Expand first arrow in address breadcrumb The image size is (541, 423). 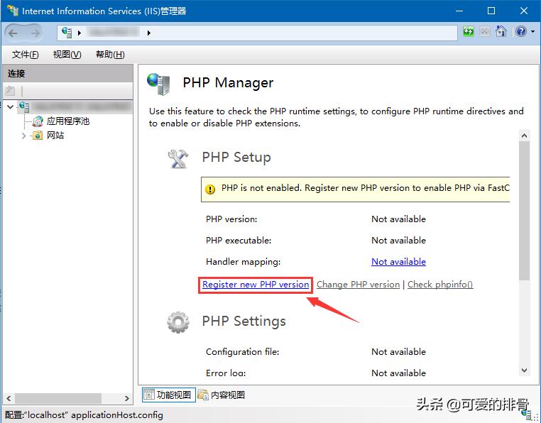pos(80,33)
